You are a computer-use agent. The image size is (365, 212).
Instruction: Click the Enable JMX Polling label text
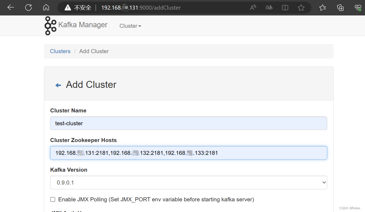coord(156,199)
